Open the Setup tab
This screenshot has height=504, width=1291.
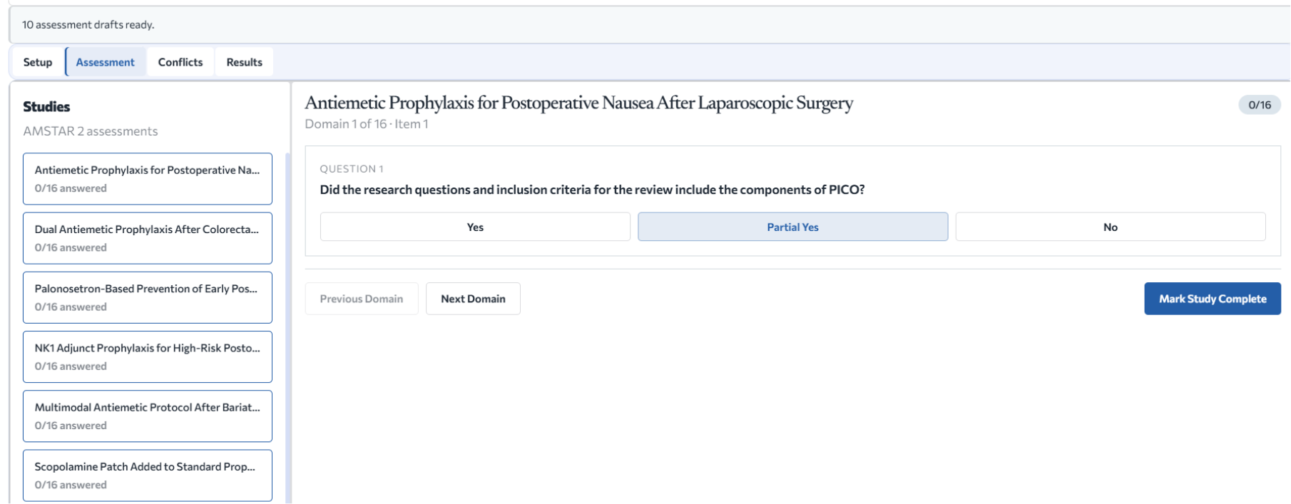point(38,62)
